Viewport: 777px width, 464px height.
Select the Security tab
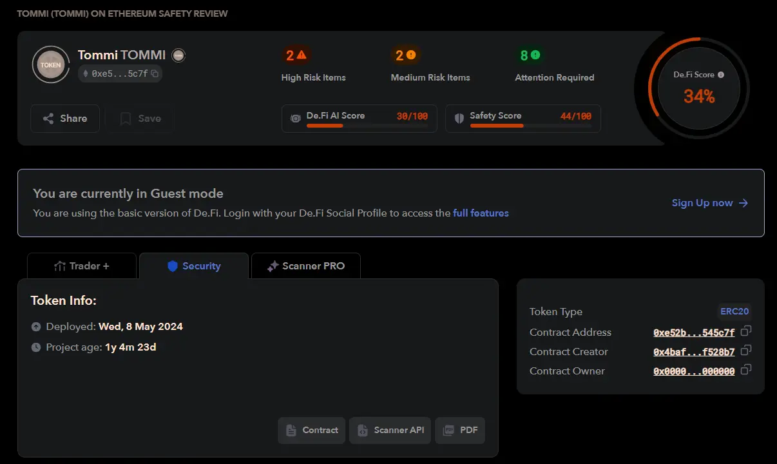point(194,266)
